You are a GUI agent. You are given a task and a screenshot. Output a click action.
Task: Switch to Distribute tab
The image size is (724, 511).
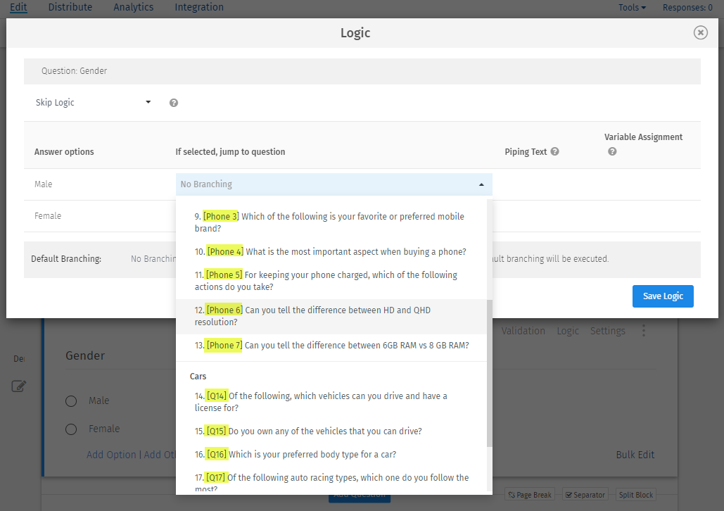point(70,8)
